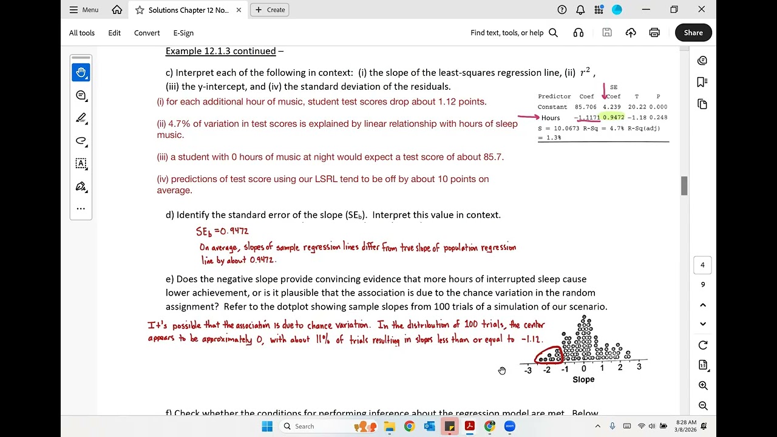Click the Create new tab button

coord(270,10)
